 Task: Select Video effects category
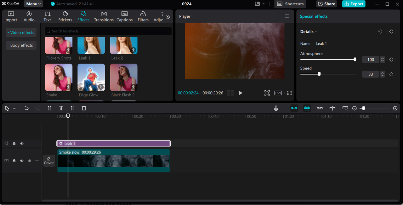[21, 32]
